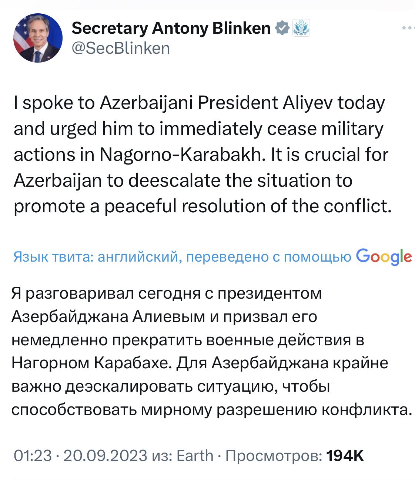Click the Google logo in translation notice
415x488 pixels.
384,256
